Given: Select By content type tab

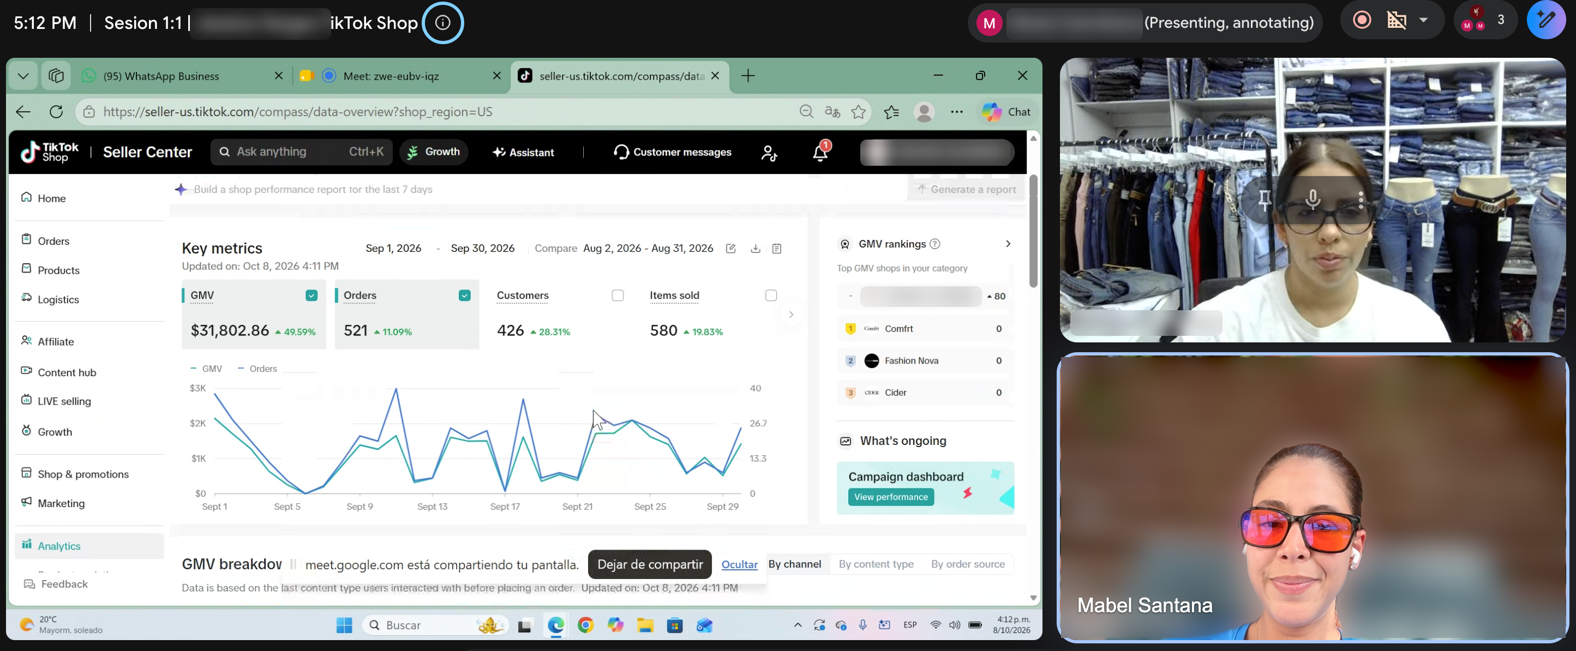Looking at the screenshot, I should coord(876,564).
